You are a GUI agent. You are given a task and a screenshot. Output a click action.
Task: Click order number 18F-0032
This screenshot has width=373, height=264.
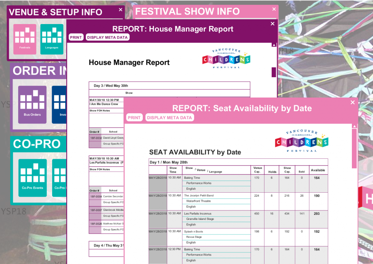coord(96,138)
